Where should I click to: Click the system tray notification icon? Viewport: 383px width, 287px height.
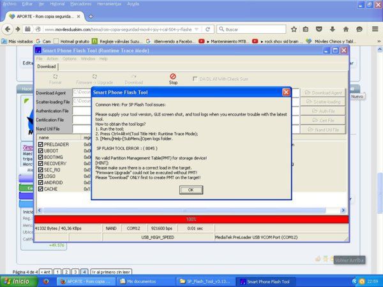(362, 281)
